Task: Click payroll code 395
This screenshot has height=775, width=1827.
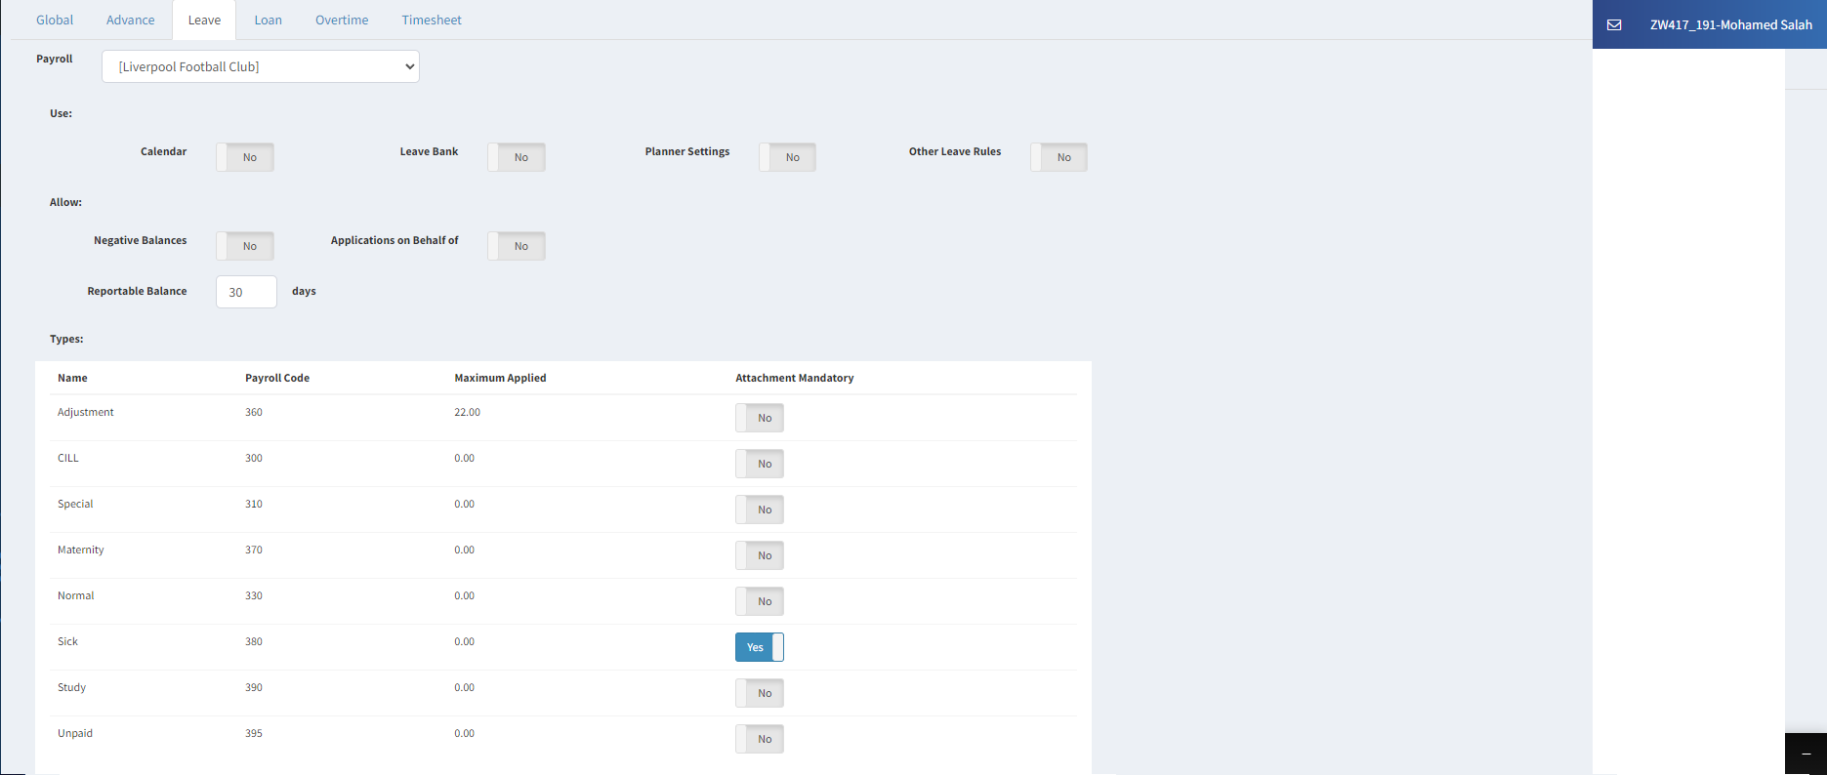Action: click(x=254, y=733)
